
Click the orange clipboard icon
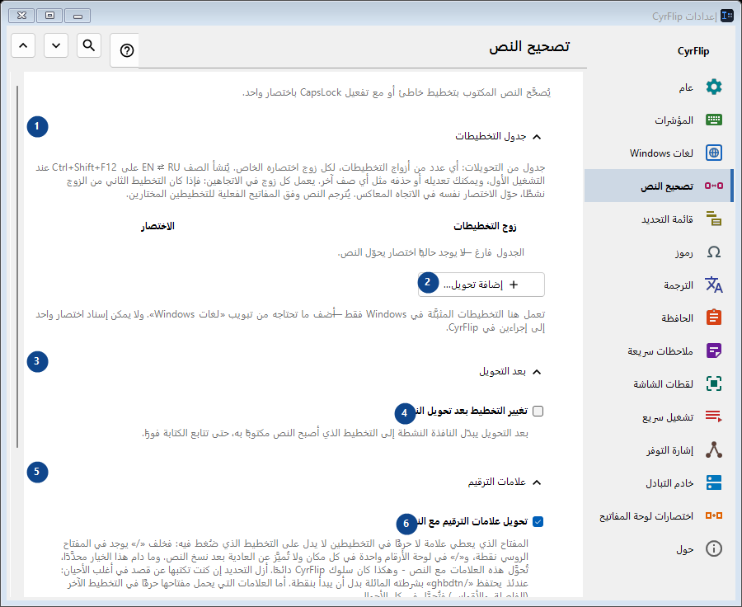point(714,318)
